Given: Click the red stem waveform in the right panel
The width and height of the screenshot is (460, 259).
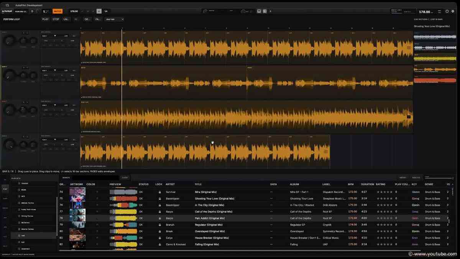Looking at the screenshot, I should pyautogui.click(x=435, y=80).
